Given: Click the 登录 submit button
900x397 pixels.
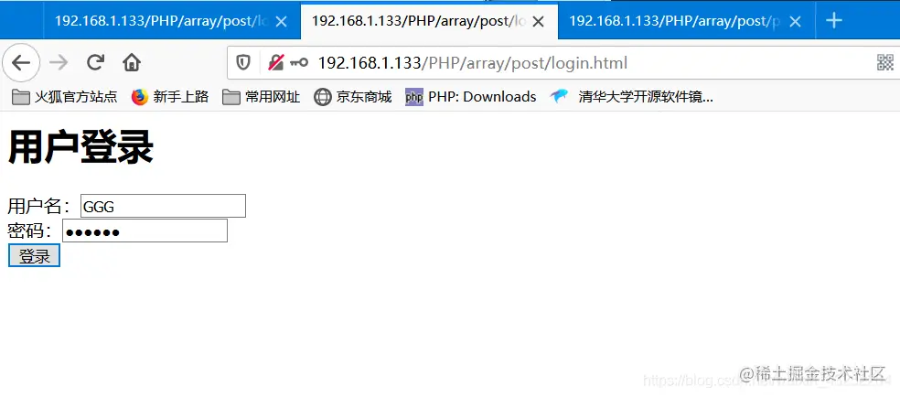Looking at the screenshot, I should [x=35, y=256].
